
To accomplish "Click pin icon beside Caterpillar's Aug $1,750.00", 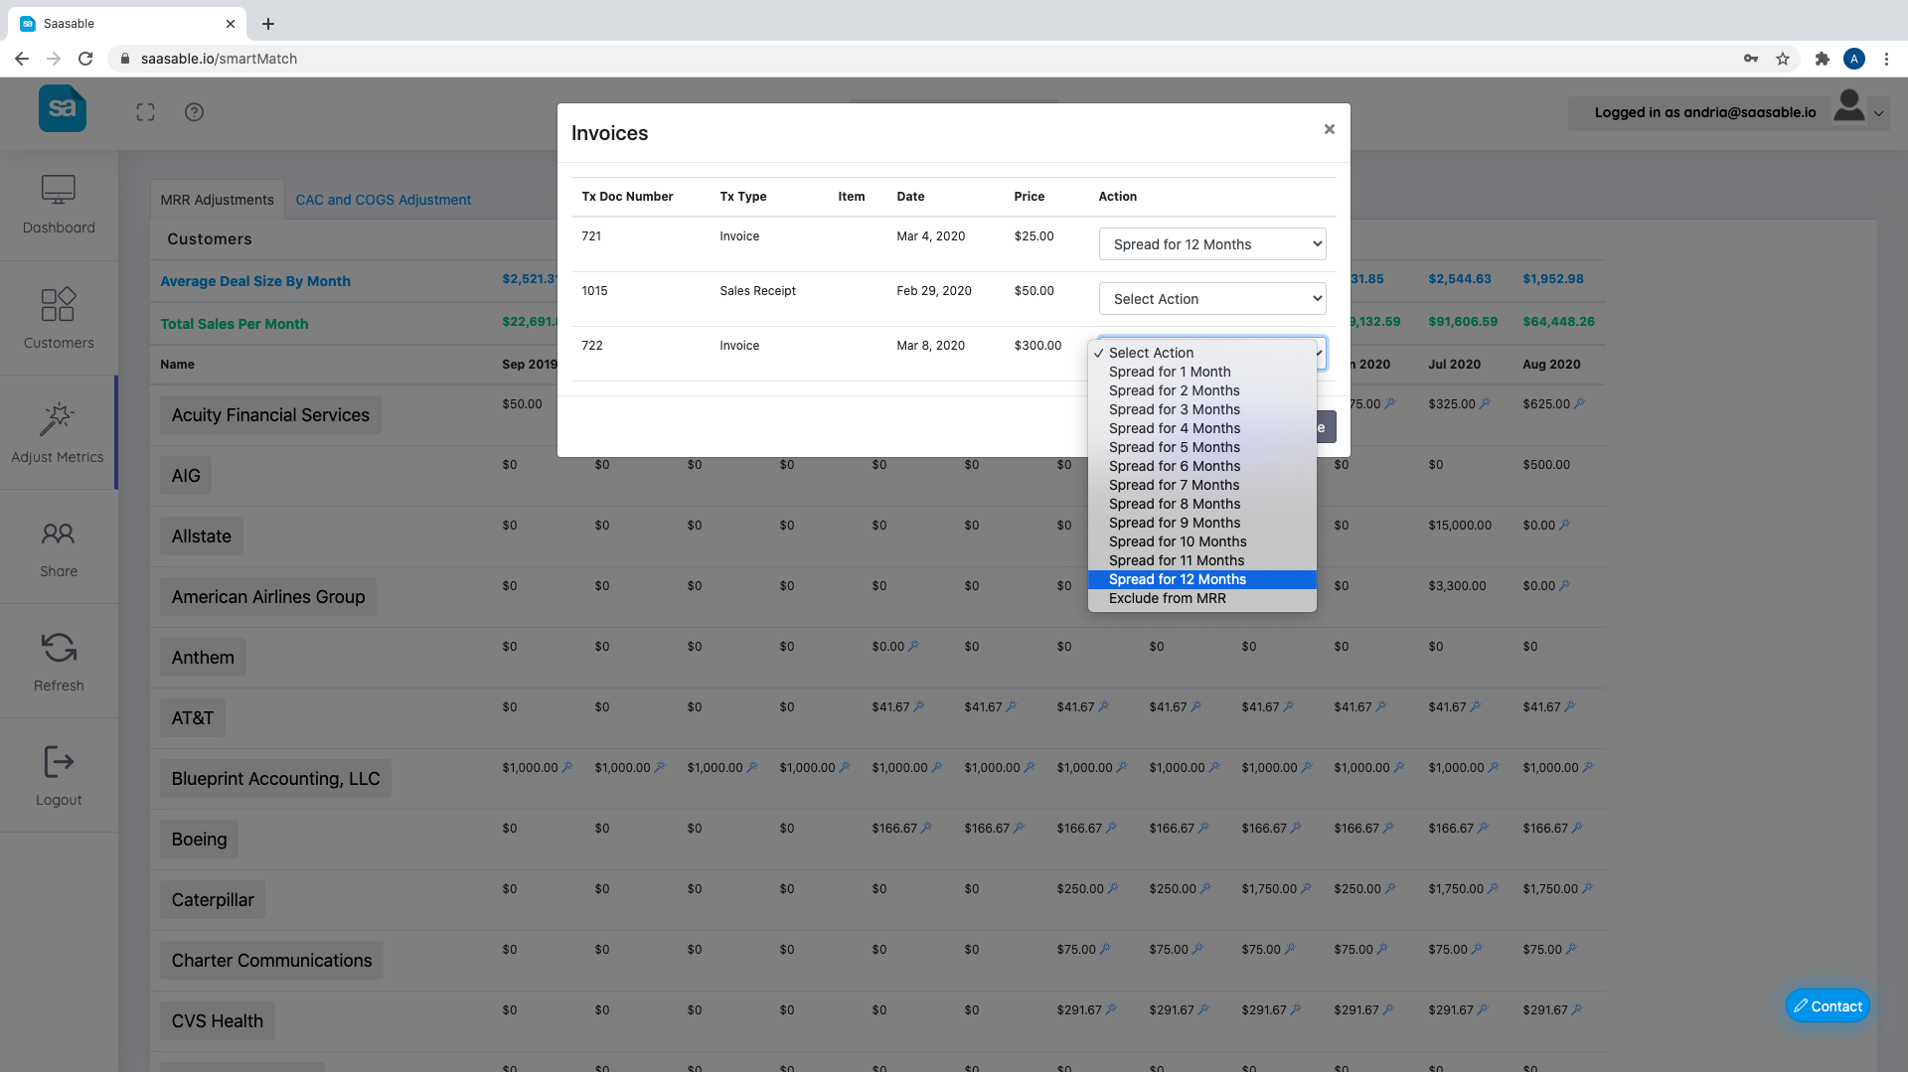I will click(1587, 888).
